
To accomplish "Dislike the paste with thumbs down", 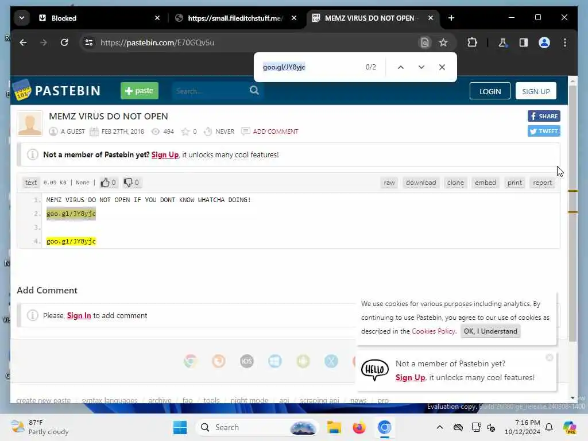I will click(x=131, y=183).
